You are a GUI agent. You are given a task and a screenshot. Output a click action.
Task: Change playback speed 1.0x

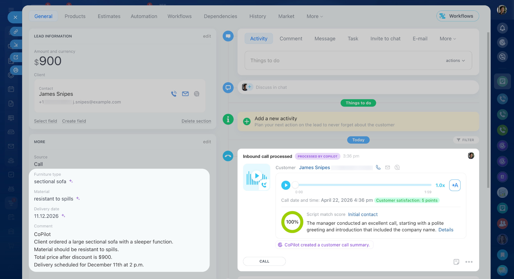(x=440, y=185)
